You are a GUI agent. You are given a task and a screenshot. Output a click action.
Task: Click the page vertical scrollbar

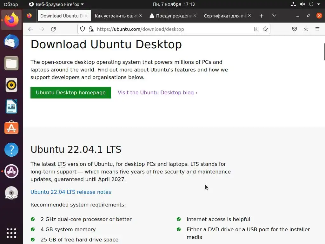tap(324, 51)
